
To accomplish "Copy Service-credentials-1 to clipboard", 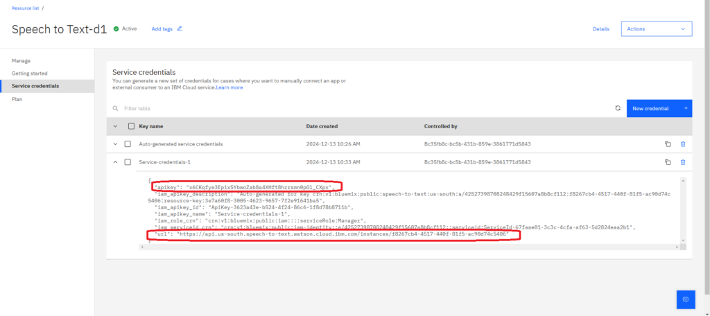I will 668,162.
